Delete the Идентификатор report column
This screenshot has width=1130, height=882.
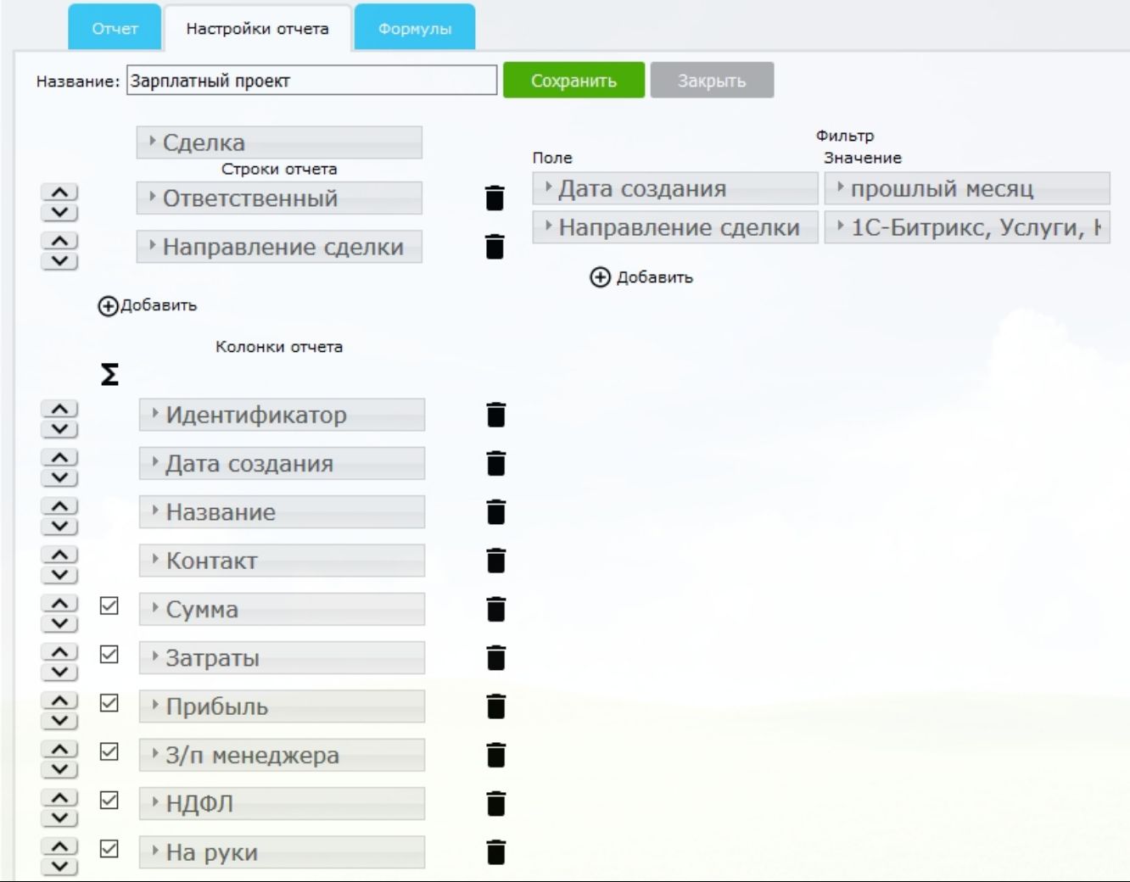pyautogui.click(x=496, y=416)
